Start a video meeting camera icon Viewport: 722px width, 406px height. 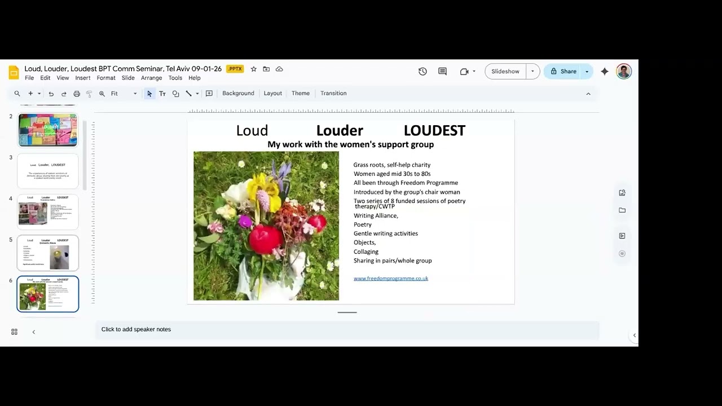coord(464,72)
